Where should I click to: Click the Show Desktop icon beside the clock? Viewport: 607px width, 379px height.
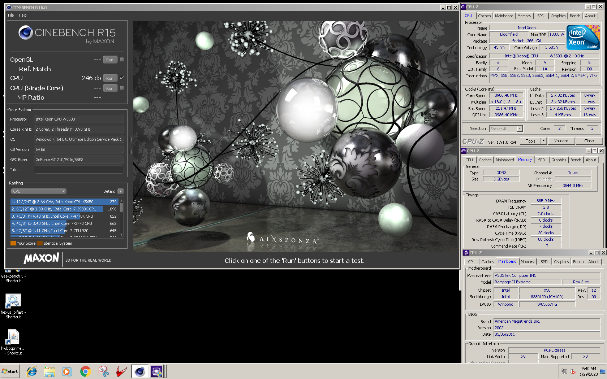(x=603, y=371)
